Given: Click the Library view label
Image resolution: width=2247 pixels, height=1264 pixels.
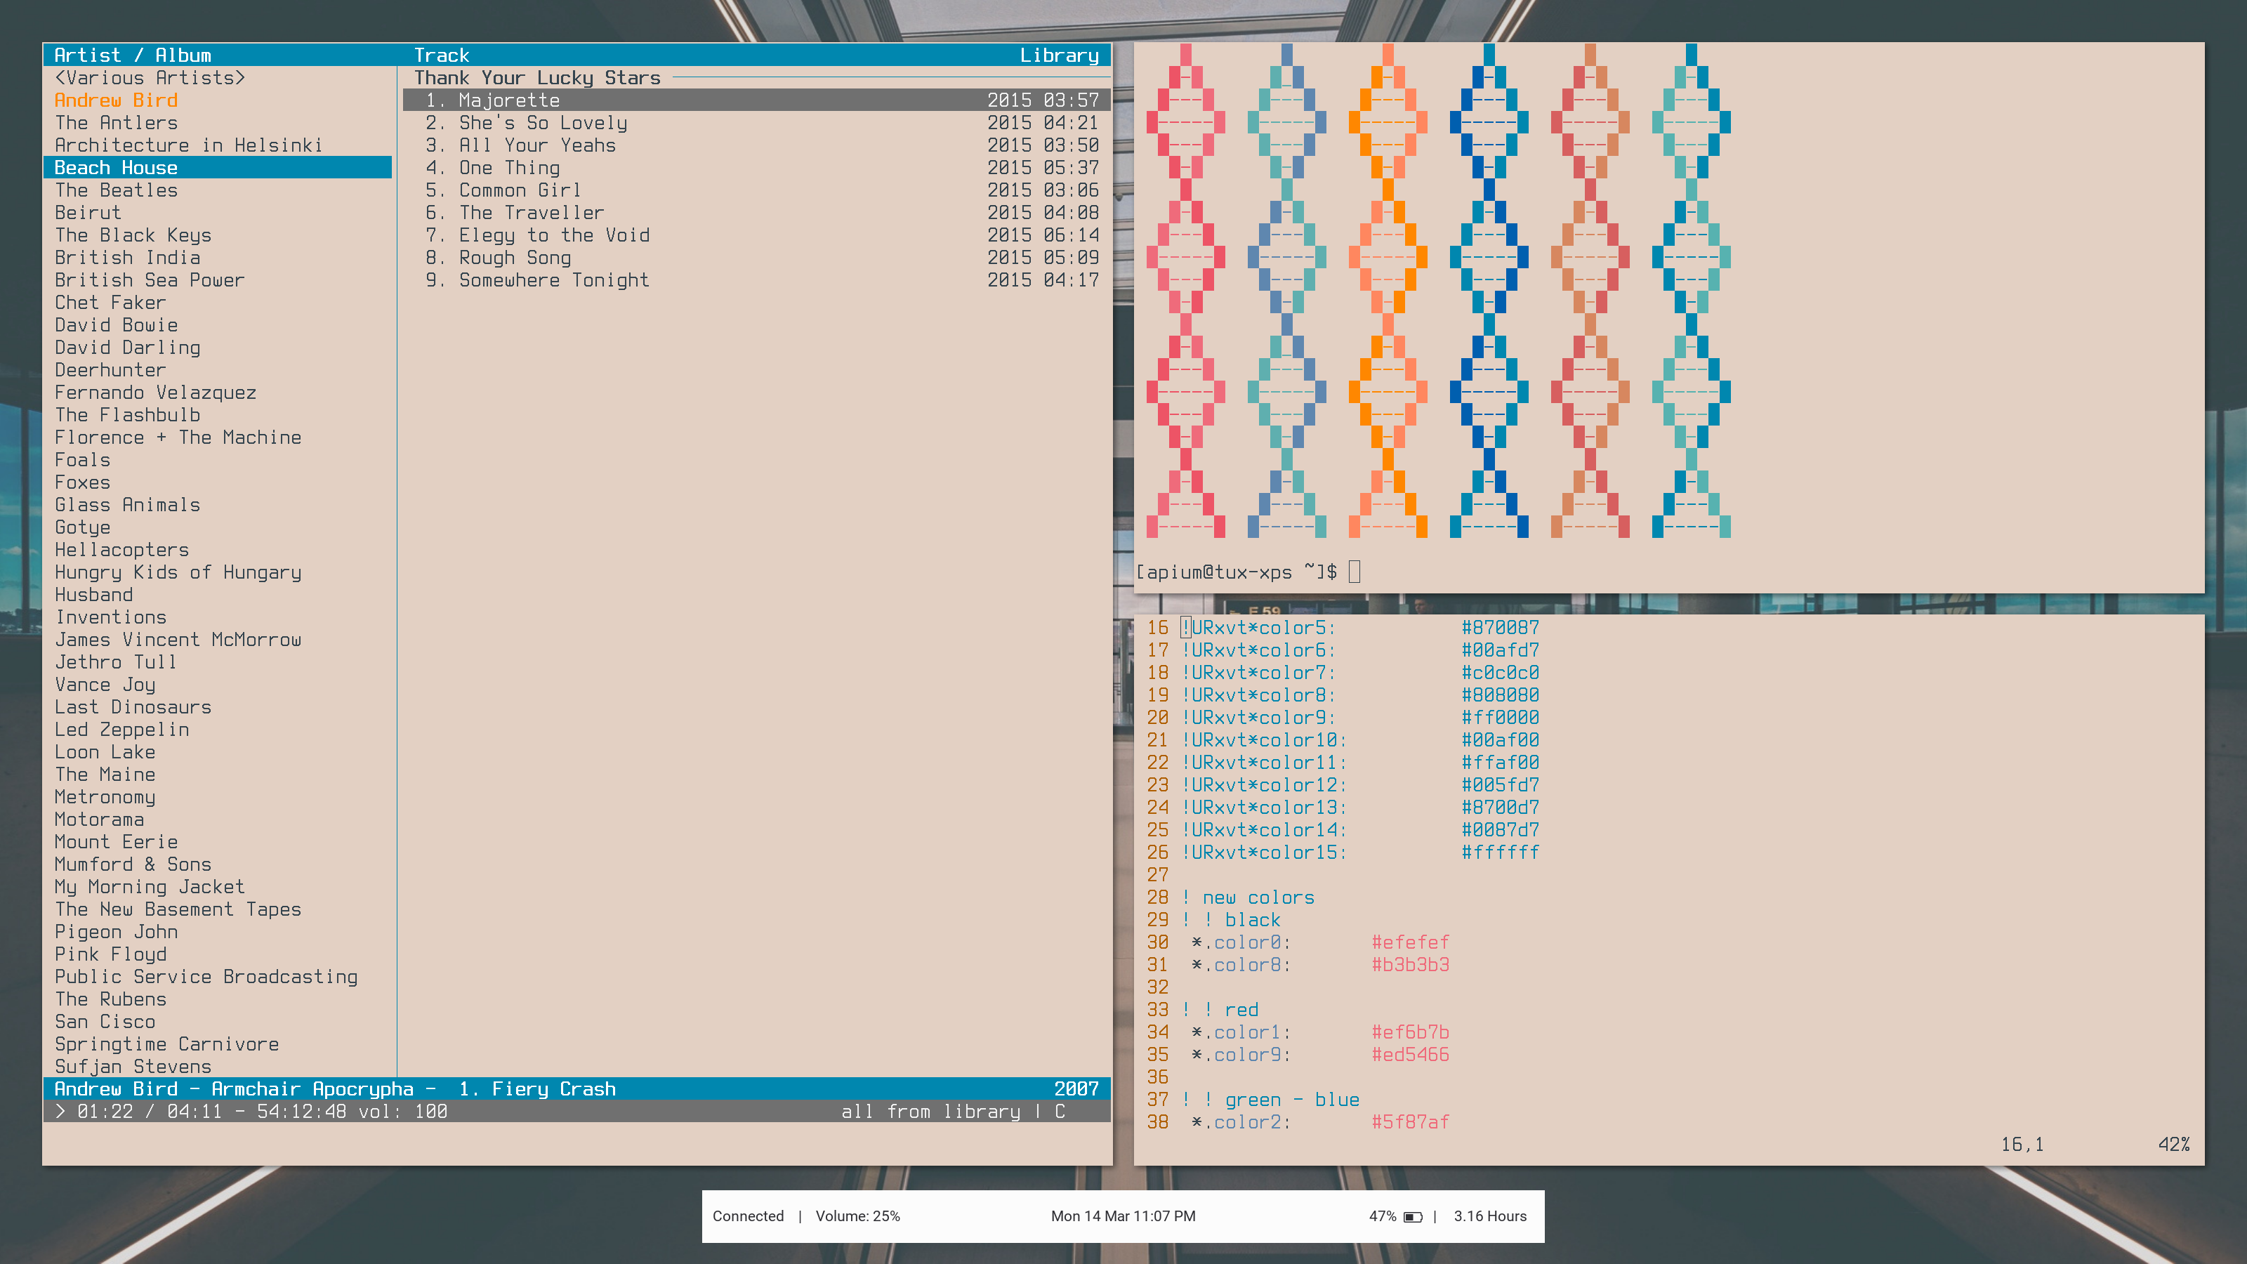Looking at the screenshot, I should tap(1059, 55).
